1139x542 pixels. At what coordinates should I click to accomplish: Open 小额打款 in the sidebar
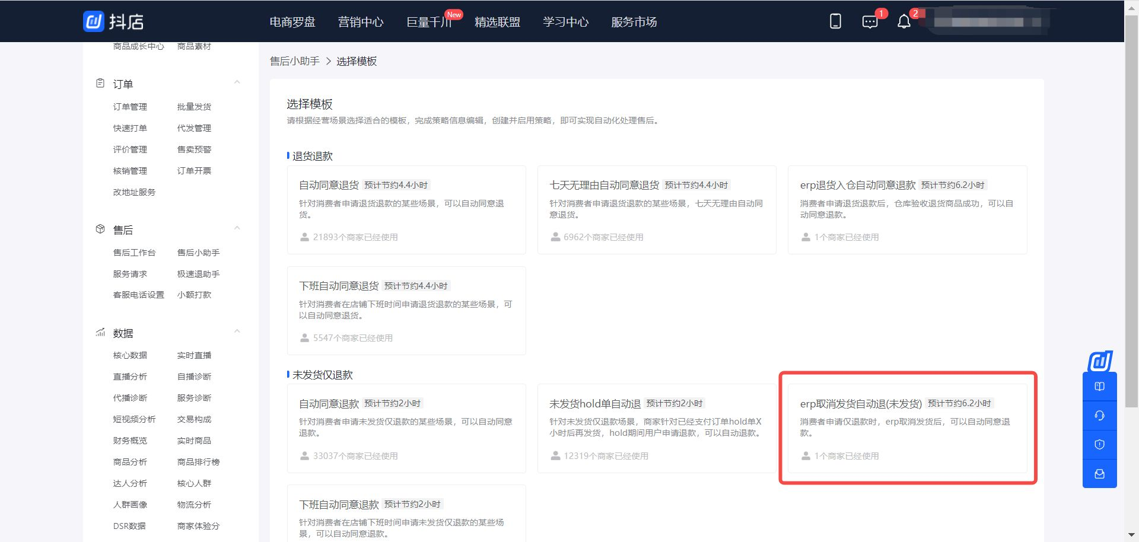point(194,295)
